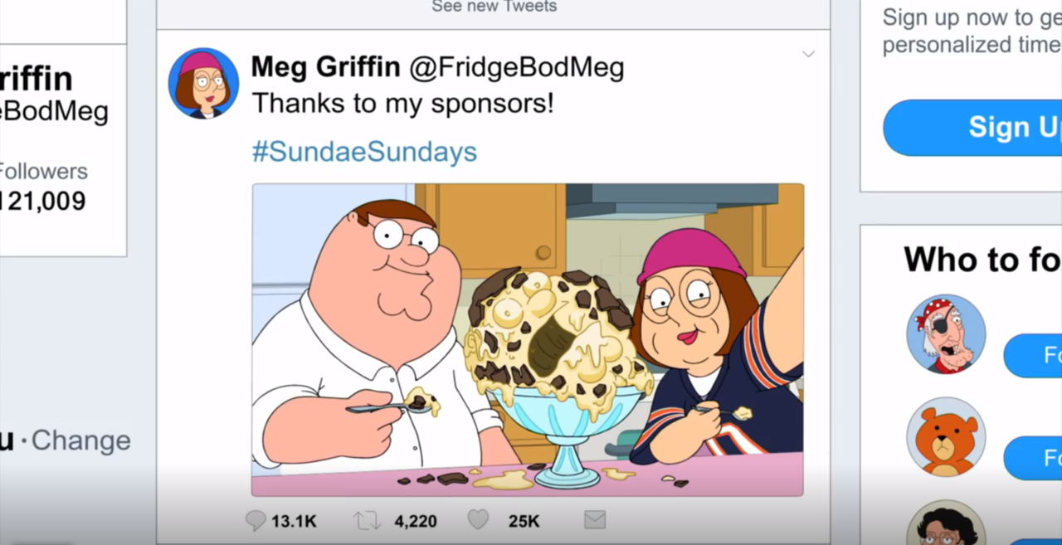This screenshot has height=545, width=1062.
Task: Open Meg Griffin's tweet avatar
Action: coord(203,83)
